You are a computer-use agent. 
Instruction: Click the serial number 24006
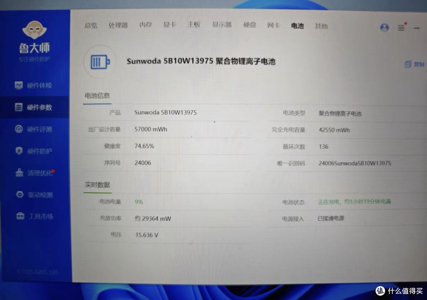[x=143, y=163]
